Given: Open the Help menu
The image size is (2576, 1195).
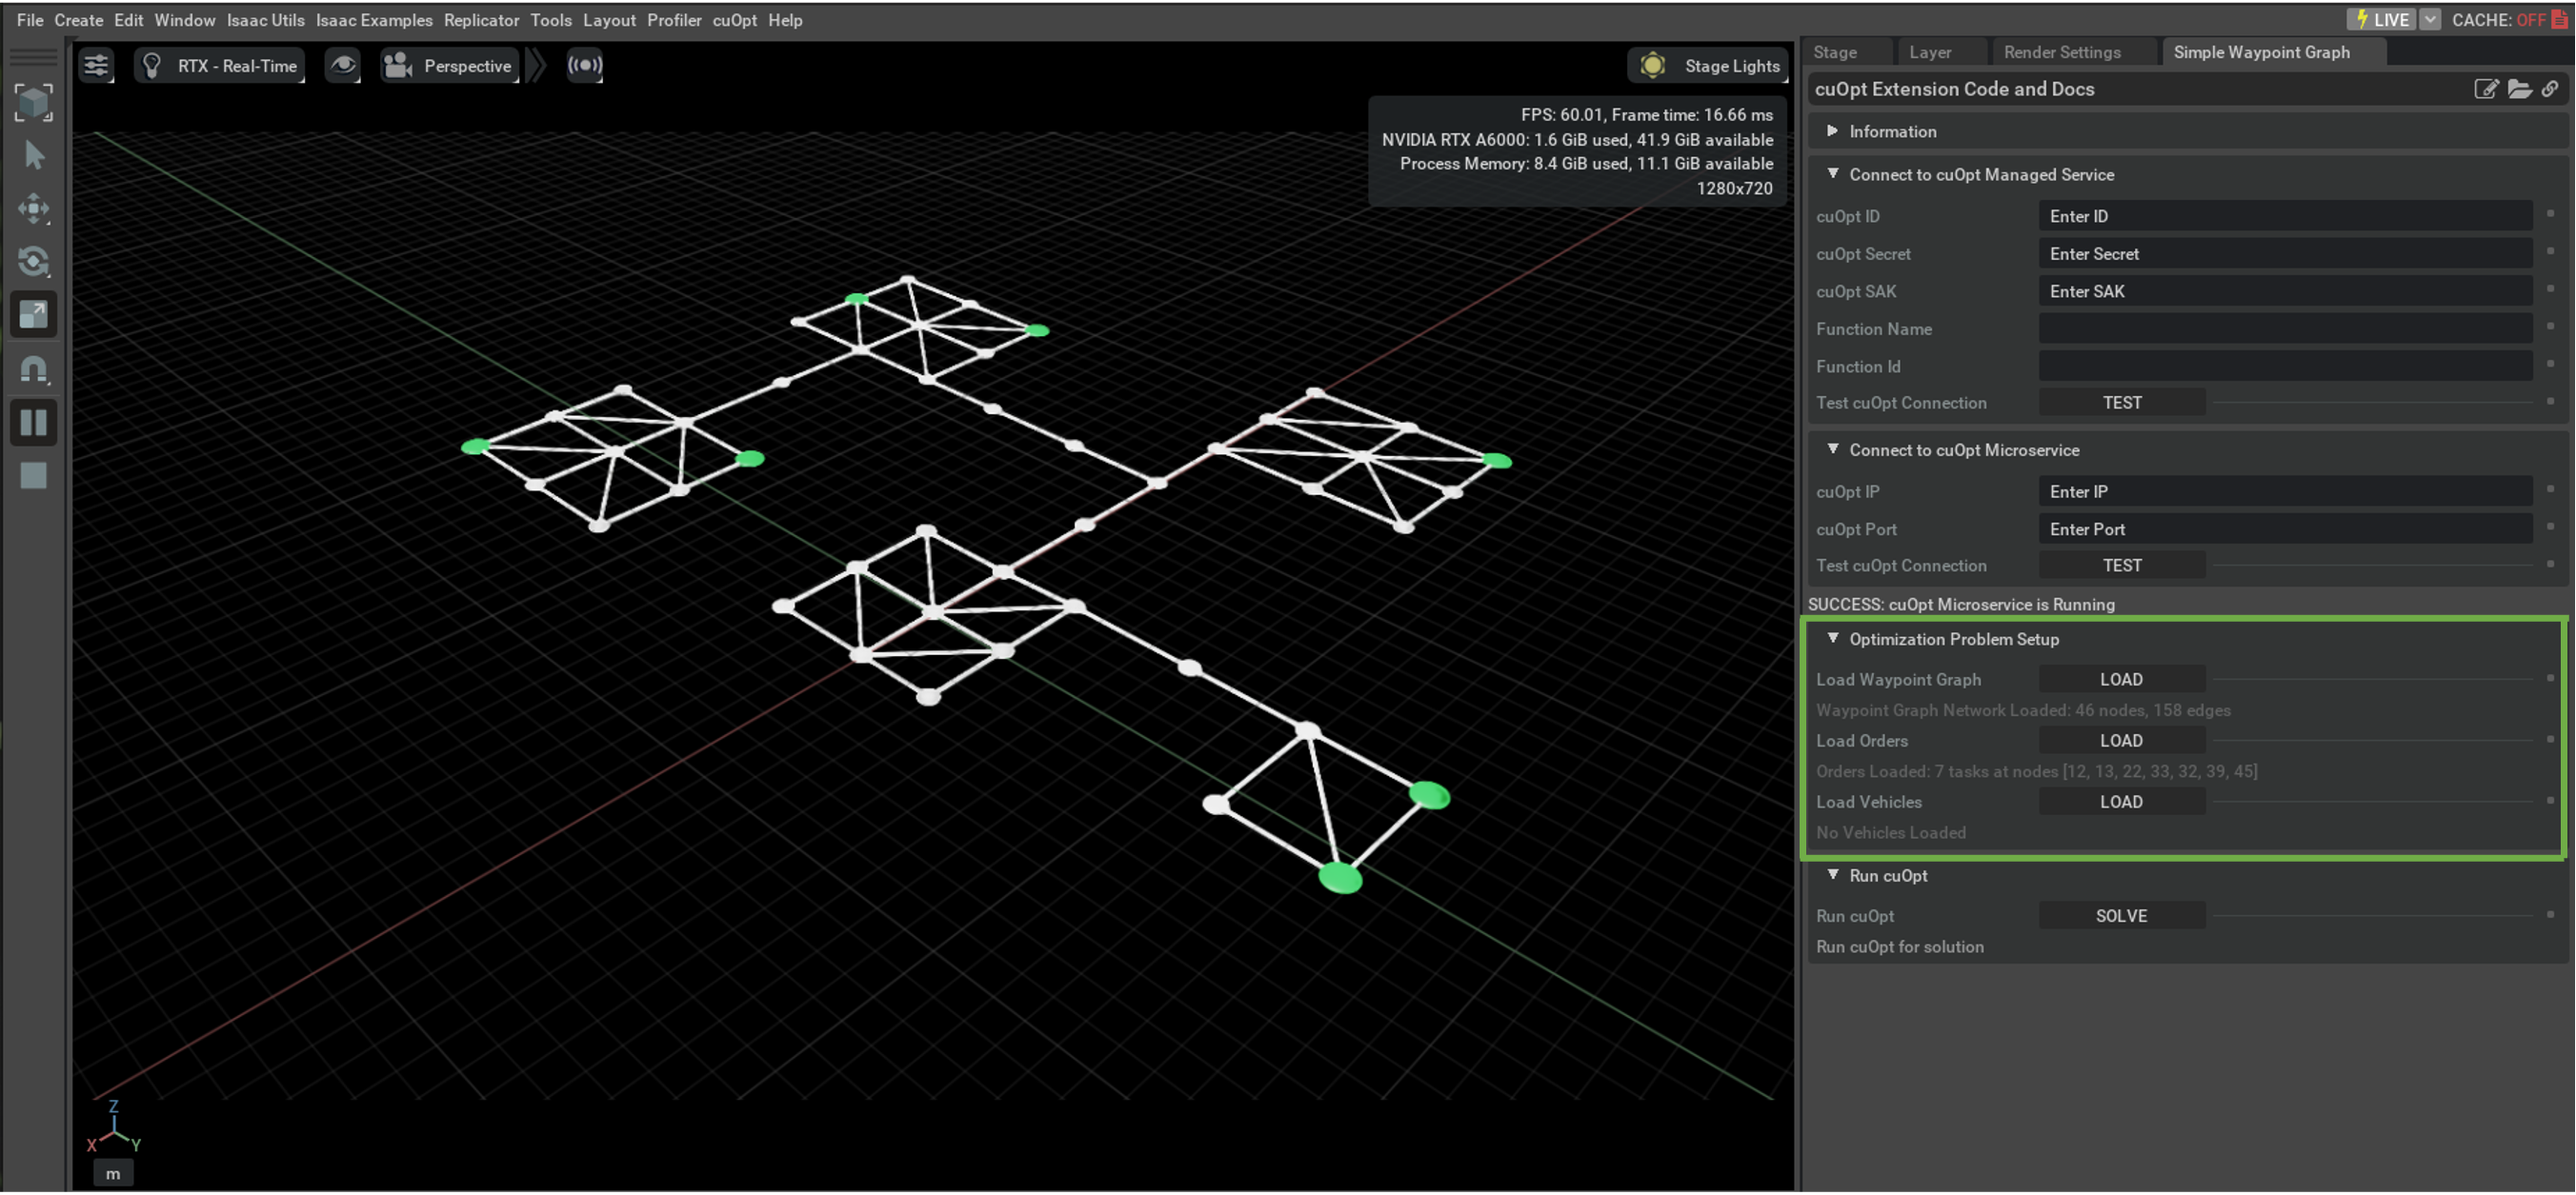Looking at the screenshot, I should click(785, 20).
